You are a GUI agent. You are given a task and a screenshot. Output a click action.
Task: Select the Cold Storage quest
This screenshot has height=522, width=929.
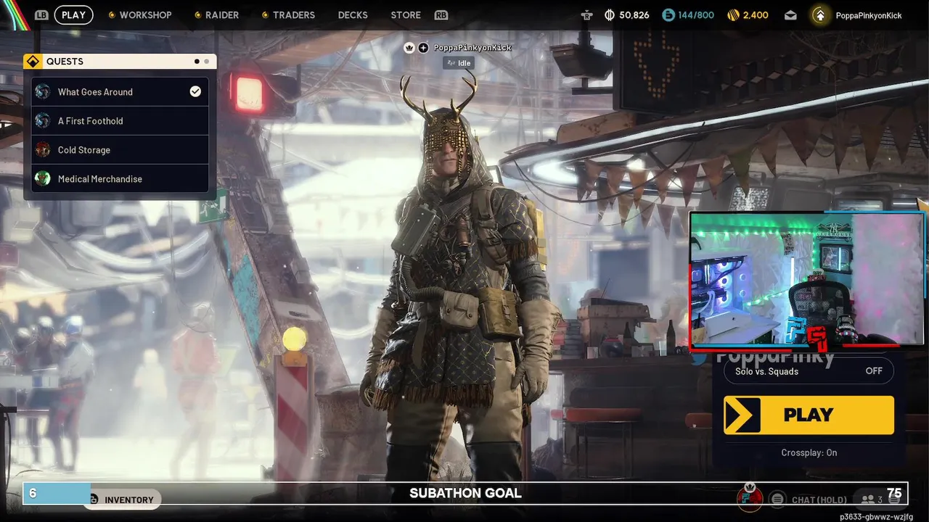click(120, 150)
